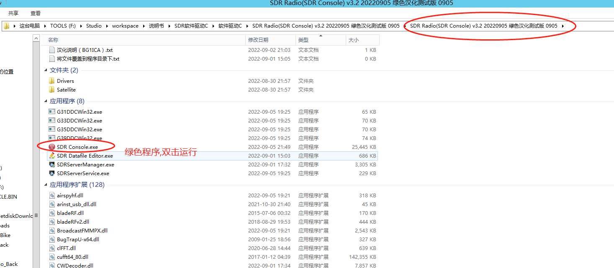
Task: Select the bladeRFv2.dll file icon
Action: tap(52, 222)
